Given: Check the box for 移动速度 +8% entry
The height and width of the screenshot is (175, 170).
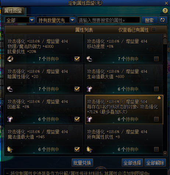Looking at the screenshot, I should click(156, 59).
